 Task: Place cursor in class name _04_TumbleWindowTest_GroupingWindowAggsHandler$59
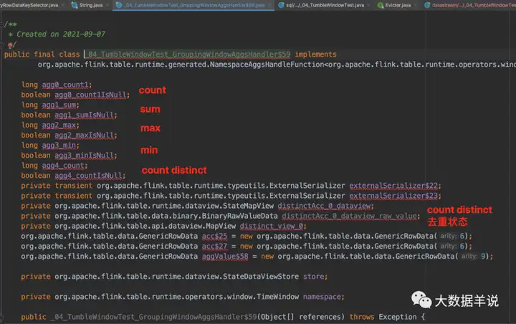coord(189,54)
